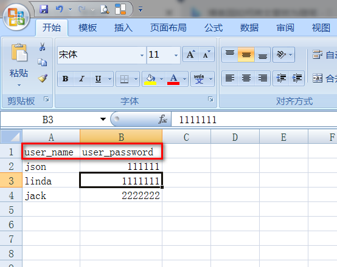Expand the 粘贴 paste options arrow
The height and width of the screenshot is (267, 337).
click(x=19, y=85)
